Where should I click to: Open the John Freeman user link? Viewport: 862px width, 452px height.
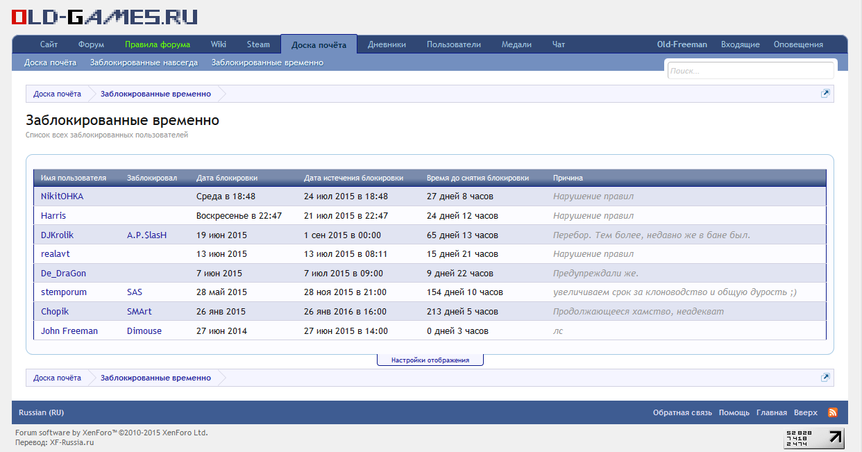point(69,331)
